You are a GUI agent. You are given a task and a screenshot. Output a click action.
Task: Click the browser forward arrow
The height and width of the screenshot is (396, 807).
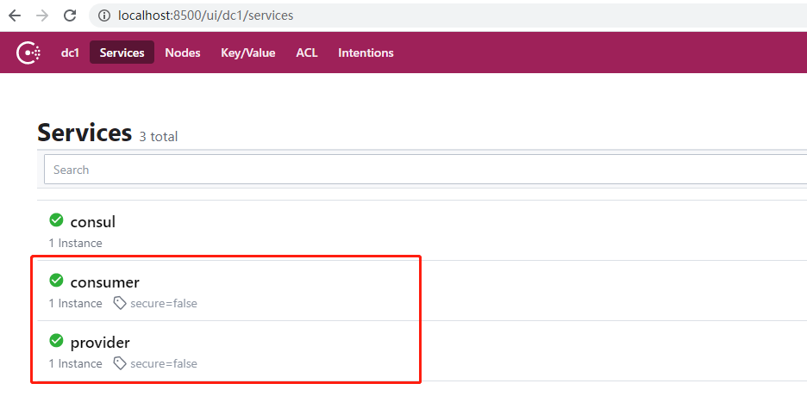(x=42, y=15)
